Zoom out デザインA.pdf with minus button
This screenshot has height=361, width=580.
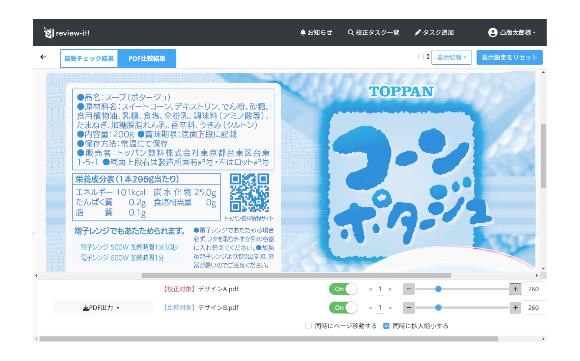(409, 289)
